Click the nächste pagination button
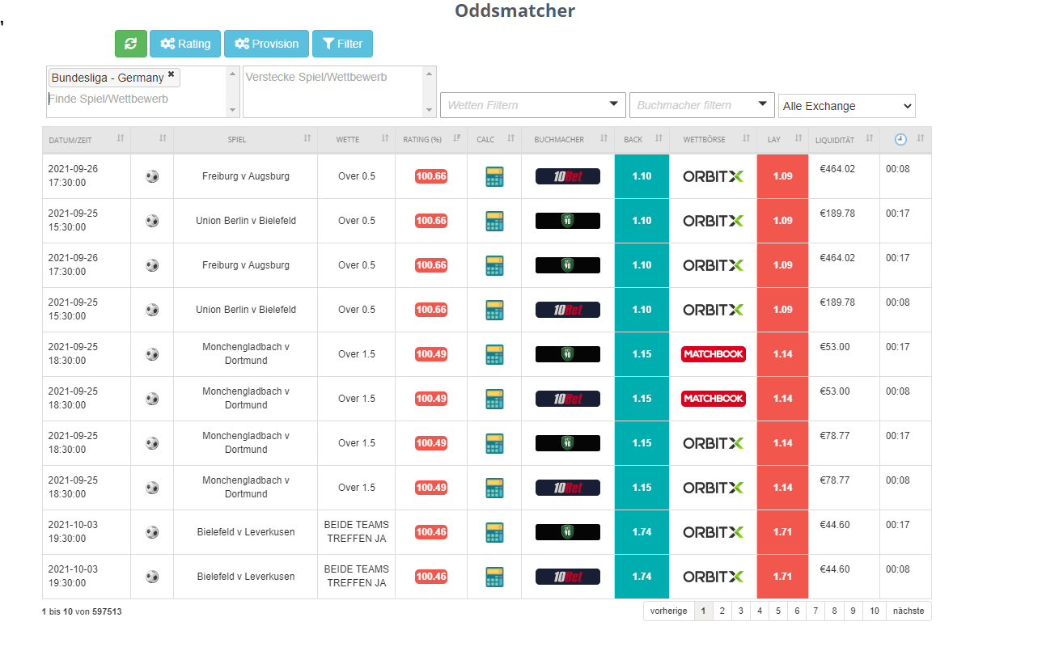The height and width of the screenshot is (647, 1042). 909,611
